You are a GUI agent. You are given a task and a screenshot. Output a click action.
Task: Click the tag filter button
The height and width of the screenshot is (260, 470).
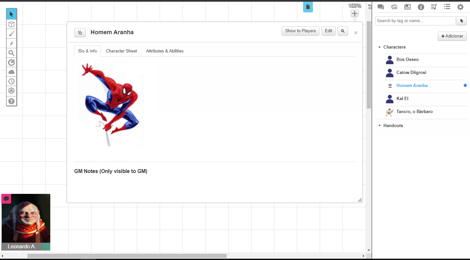click(462, 21)
